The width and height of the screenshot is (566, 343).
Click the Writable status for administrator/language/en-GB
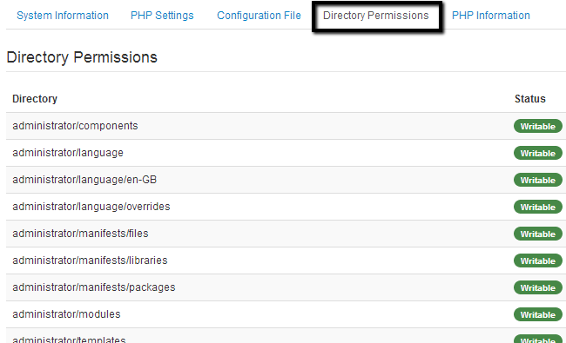click(538, 180)
